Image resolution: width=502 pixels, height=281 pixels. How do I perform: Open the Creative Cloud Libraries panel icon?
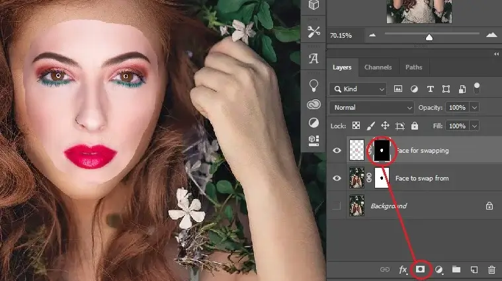(314, 104)
